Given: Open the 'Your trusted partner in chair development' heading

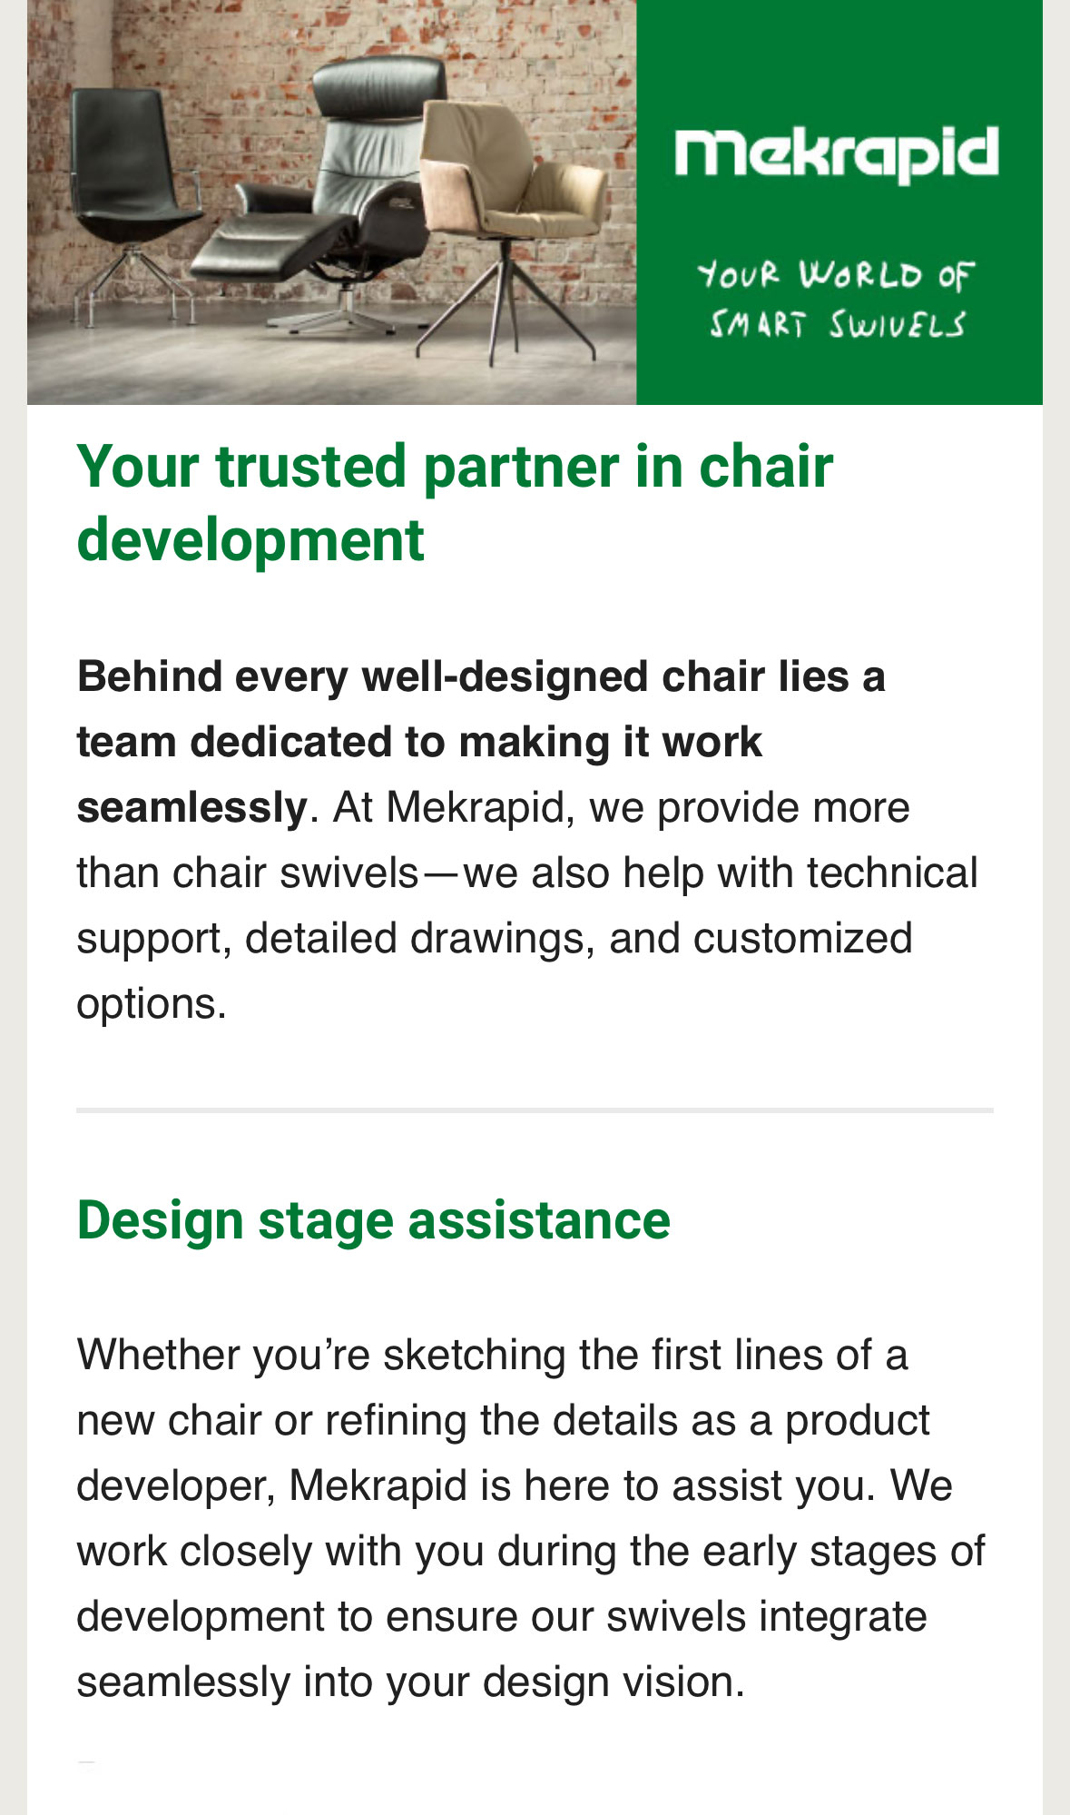Looking at the screenshot, I should pyautogui.click(x=455, y=503).
